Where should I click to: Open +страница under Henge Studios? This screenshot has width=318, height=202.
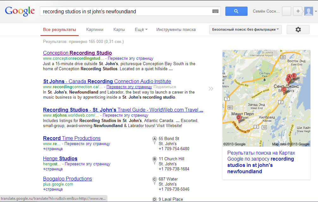point(53,169)
